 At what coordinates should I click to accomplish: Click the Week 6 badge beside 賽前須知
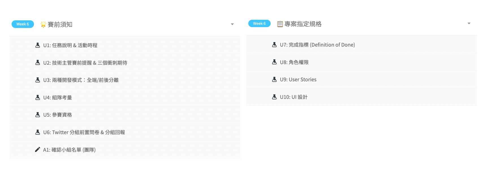pos(23,24)
